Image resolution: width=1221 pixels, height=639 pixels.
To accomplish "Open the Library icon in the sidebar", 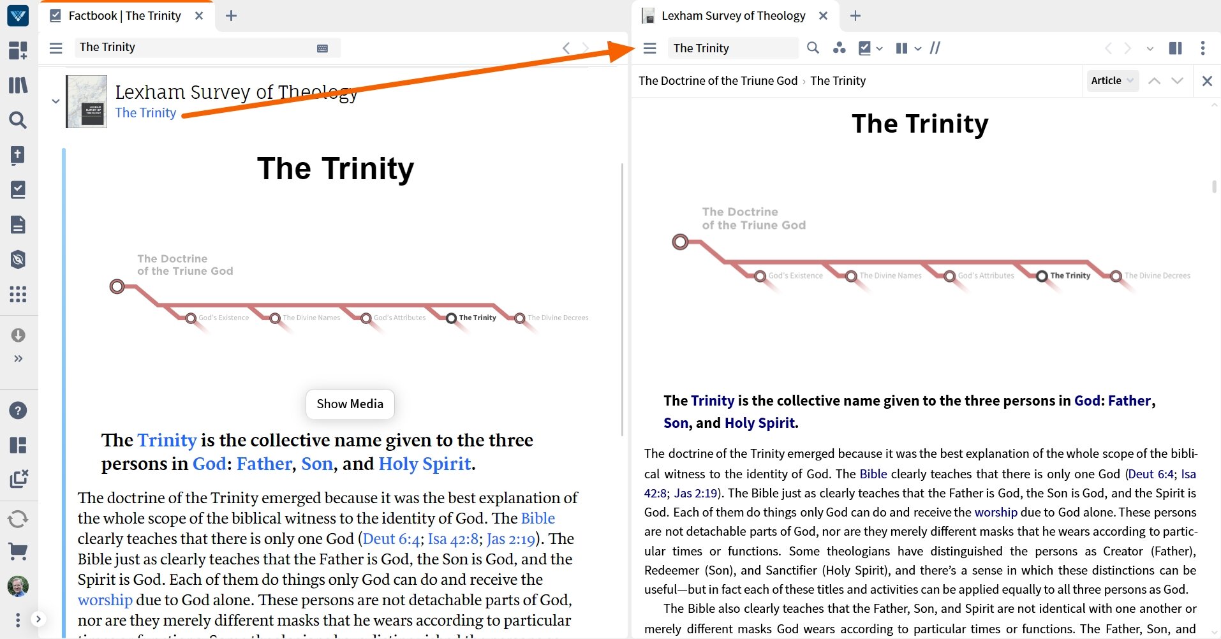I will tap(18, 85).
